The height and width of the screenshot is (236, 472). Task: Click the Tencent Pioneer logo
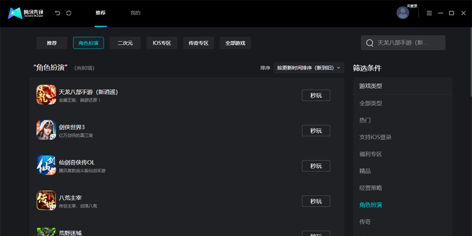click(26, 13)
